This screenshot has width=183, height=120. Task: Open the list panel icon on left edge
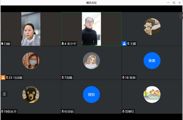(4, 94)
